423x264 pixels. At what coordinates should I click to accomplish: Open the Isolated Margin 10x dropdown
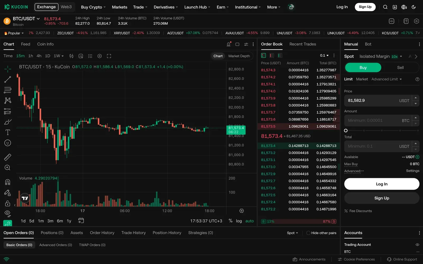381,56
